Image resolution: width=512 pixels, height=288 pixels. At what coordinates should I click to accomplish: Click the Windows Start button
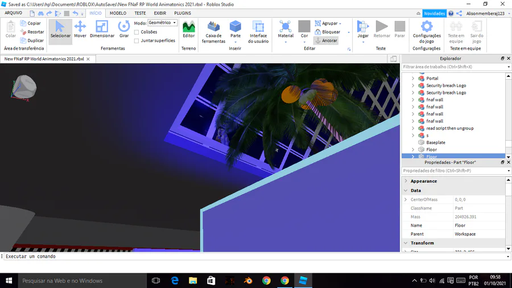pyautogui.click(x=9, y=281)
